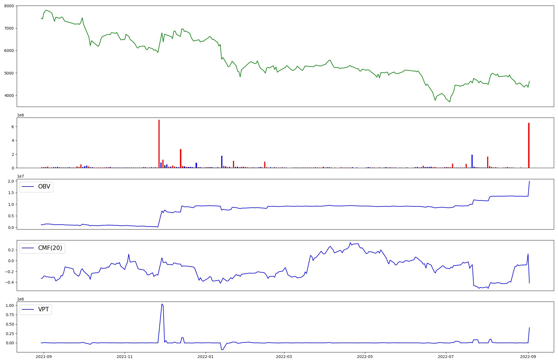The height and width of the screenshot is (363, 558).
Task: Click the -0.4 tick on CMF axis
Action: click(x=9, y=282)
